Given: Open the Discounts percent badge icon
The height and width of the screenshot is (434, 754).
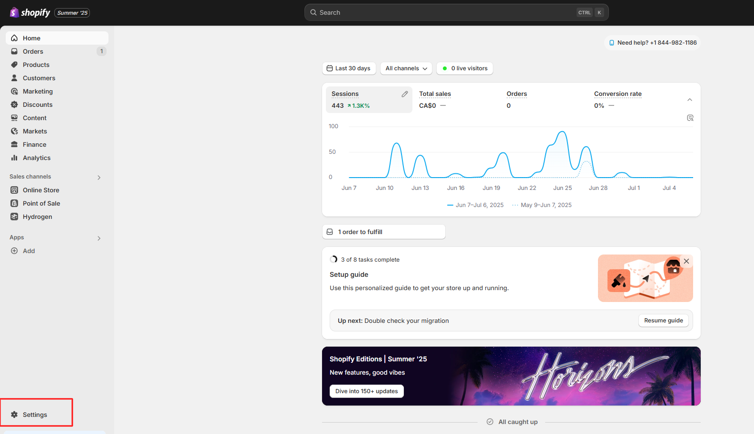Looking at the screenshot, I should click(14, 104).
